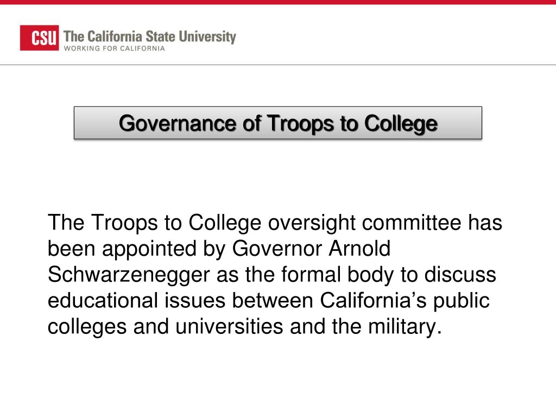Image resolution: width=556 pixels, height=417 pixels.
Task: Click the word "Schwarzenegger" in the paragraph
Action: coord(129,275)
